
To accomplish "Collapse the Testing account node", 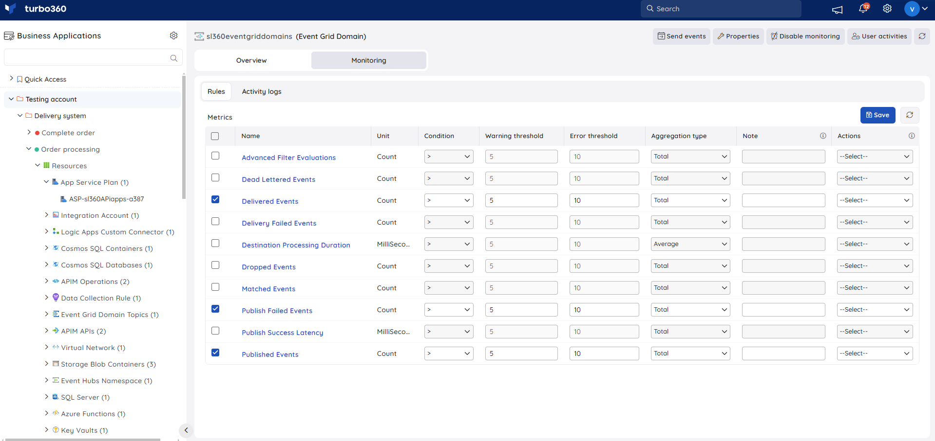I will pos(11,99).
